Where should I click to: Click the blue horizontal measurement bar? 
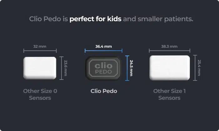(x=104, y=51)
